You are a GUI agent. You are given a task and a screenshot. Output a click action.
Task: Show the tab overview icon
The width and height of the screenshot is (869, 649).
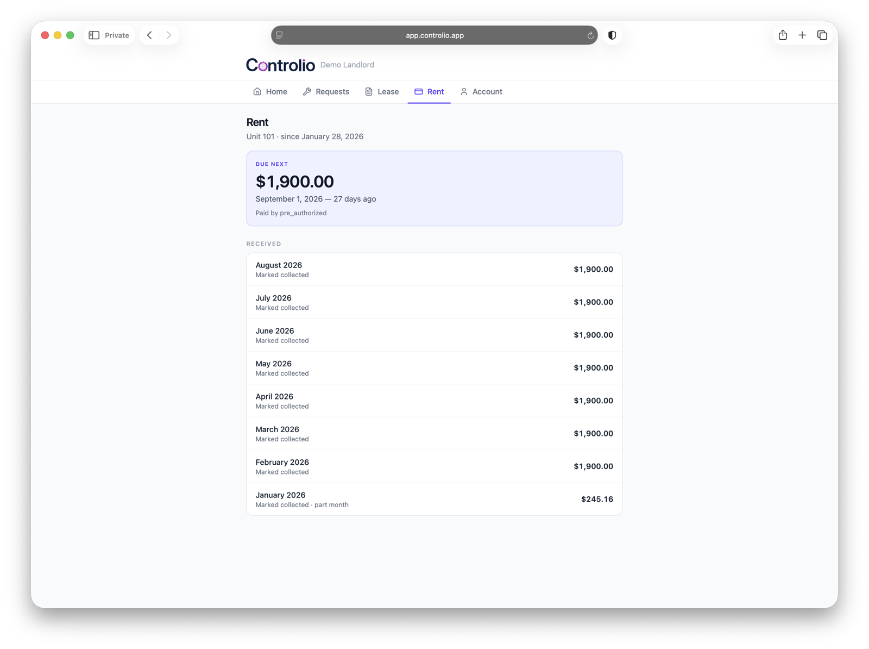click(822, 35)
